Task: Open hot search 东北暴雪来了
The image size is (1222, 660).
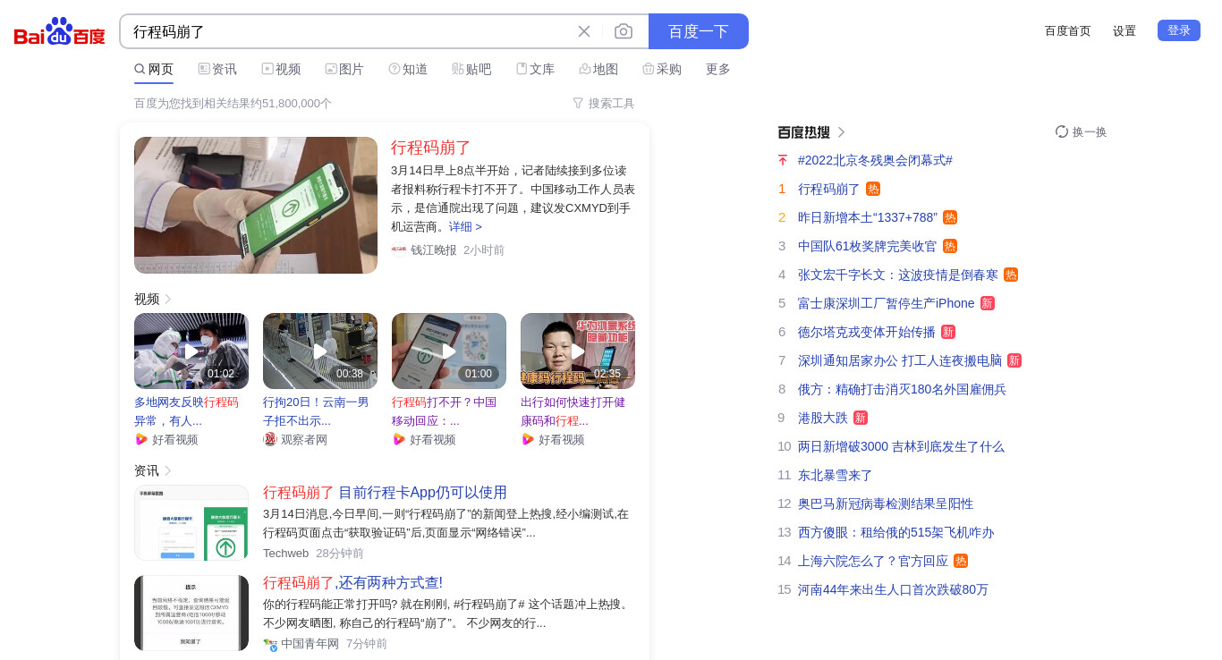Action: 836,475
